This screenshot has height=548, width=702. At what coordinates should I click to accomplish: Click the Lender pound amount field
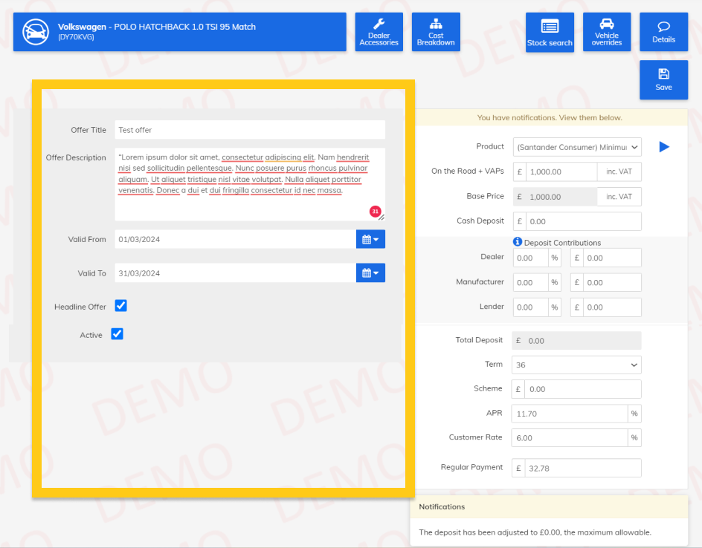click(612, 307)
